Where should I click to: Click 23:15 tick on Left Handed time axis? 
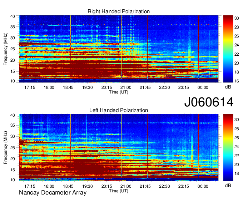[x=183, y=186]
